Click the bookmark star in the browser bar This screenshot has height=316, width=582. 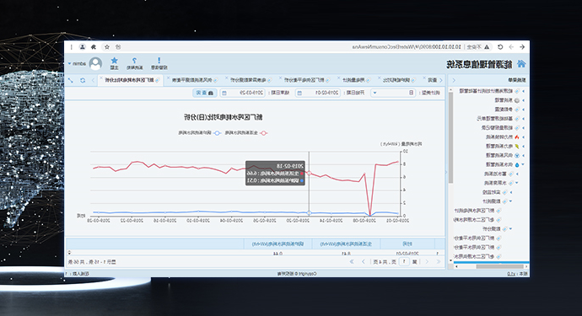[107, 47]
